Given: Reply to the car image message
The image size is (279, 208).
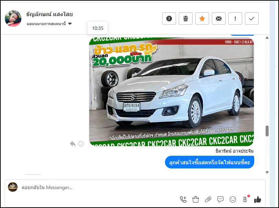Looking at the screenshot, I should tap(73, 144).
